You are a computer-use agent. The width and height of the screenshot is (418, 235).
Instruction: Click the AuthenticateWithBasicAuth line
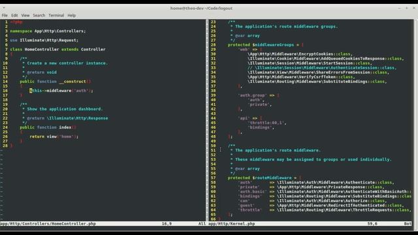(325, 191)
